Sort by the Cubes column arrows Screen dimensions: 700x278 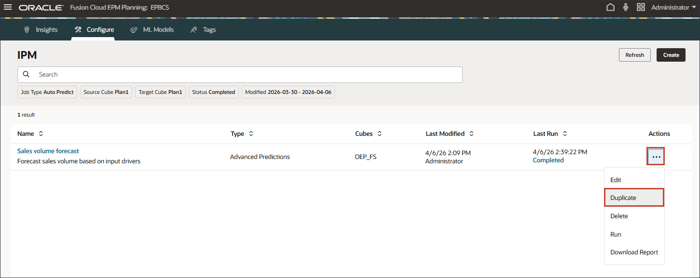(380, 133)
